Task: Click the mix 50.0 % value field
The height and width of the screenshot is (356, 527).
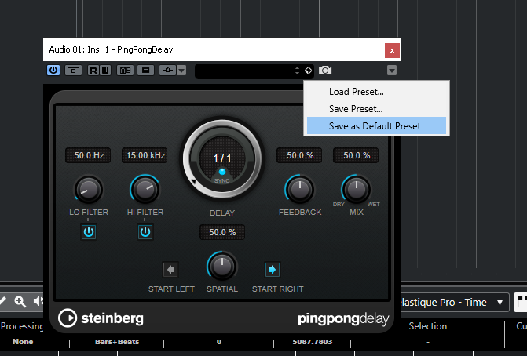Action: (x=356, y=155)
